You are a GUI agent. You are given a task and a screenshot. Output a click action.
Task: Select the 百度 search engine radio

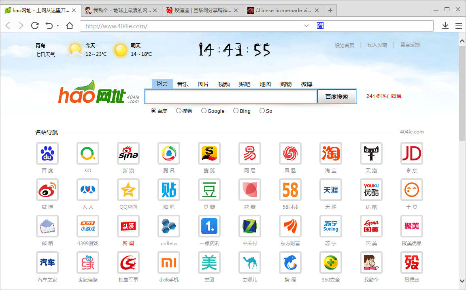[x=153, y=111]
